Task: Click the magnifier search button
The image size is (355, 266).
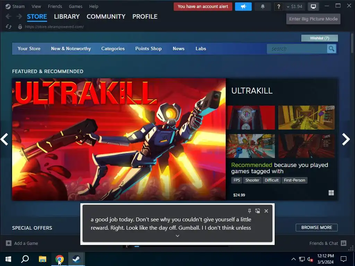Action: tap(331, 48)
